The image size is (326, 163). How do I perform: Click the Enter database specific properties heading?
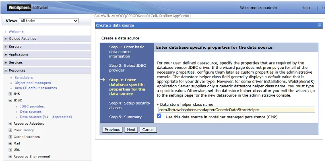tap(214, 47)
